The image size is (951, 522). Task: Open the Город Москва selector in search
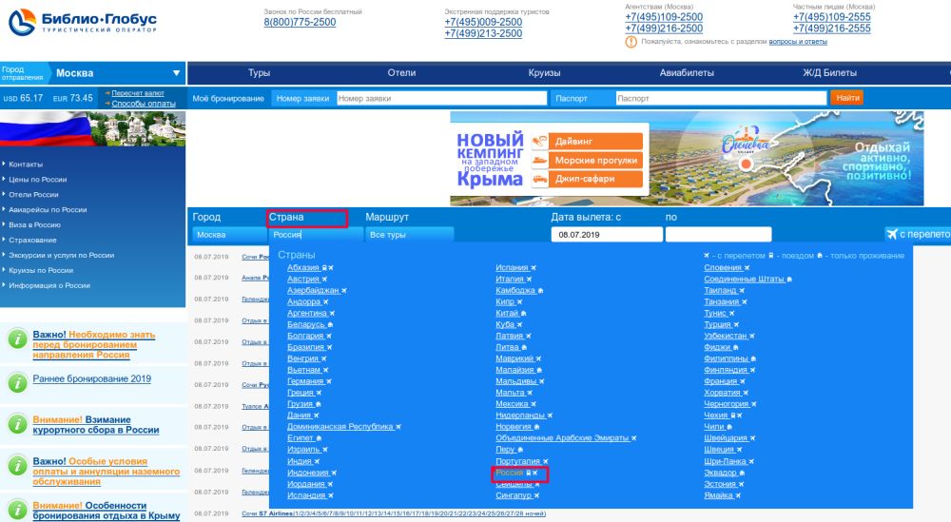[227, 235]
